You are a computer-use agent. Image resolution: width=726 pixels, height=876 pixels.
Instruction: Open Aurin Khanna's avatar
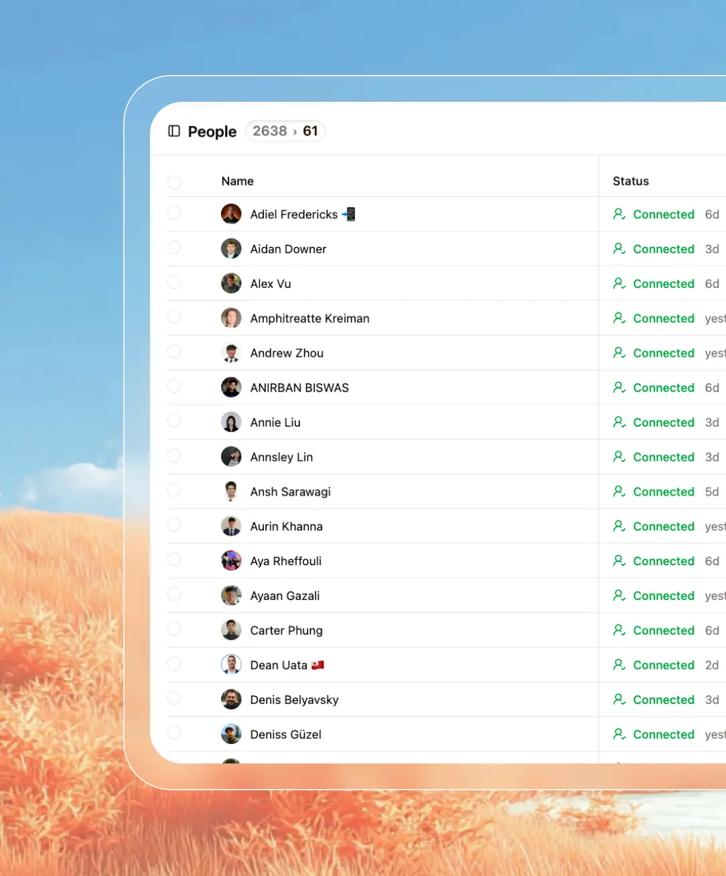tap(231, 526)
